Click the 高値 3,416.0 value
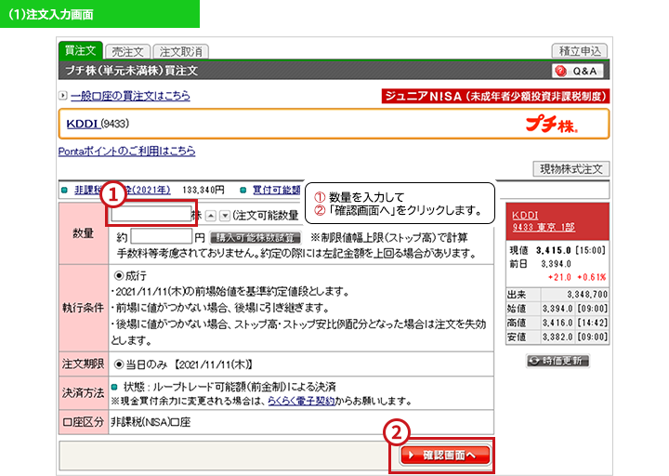Viewport: 669px width, 476px height. tap(557, 323)
